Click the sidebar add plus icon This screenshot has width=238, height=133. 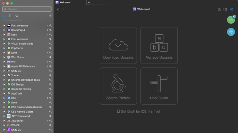click(x=50, y=16)
